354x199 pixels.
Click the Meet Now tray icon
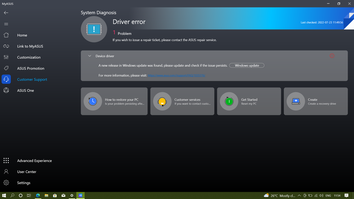coord(305,195)
